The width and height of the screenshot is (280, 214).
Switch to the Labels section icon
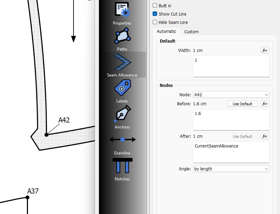(122, 89)
